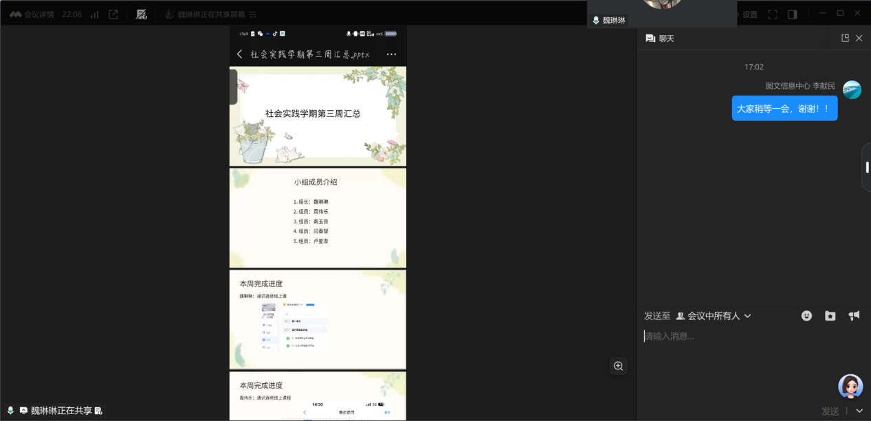871x421 pixels.
Task: Toggle the annotation icon in top toolbar
Action: tap(142, 14)
